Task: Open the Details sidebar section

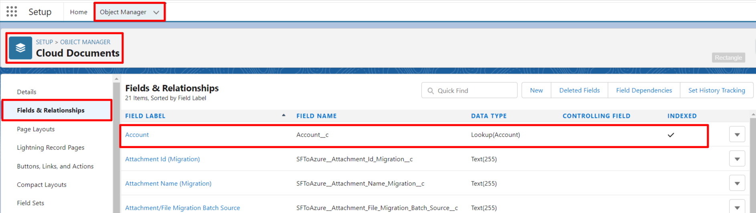Action: [26, 92]
